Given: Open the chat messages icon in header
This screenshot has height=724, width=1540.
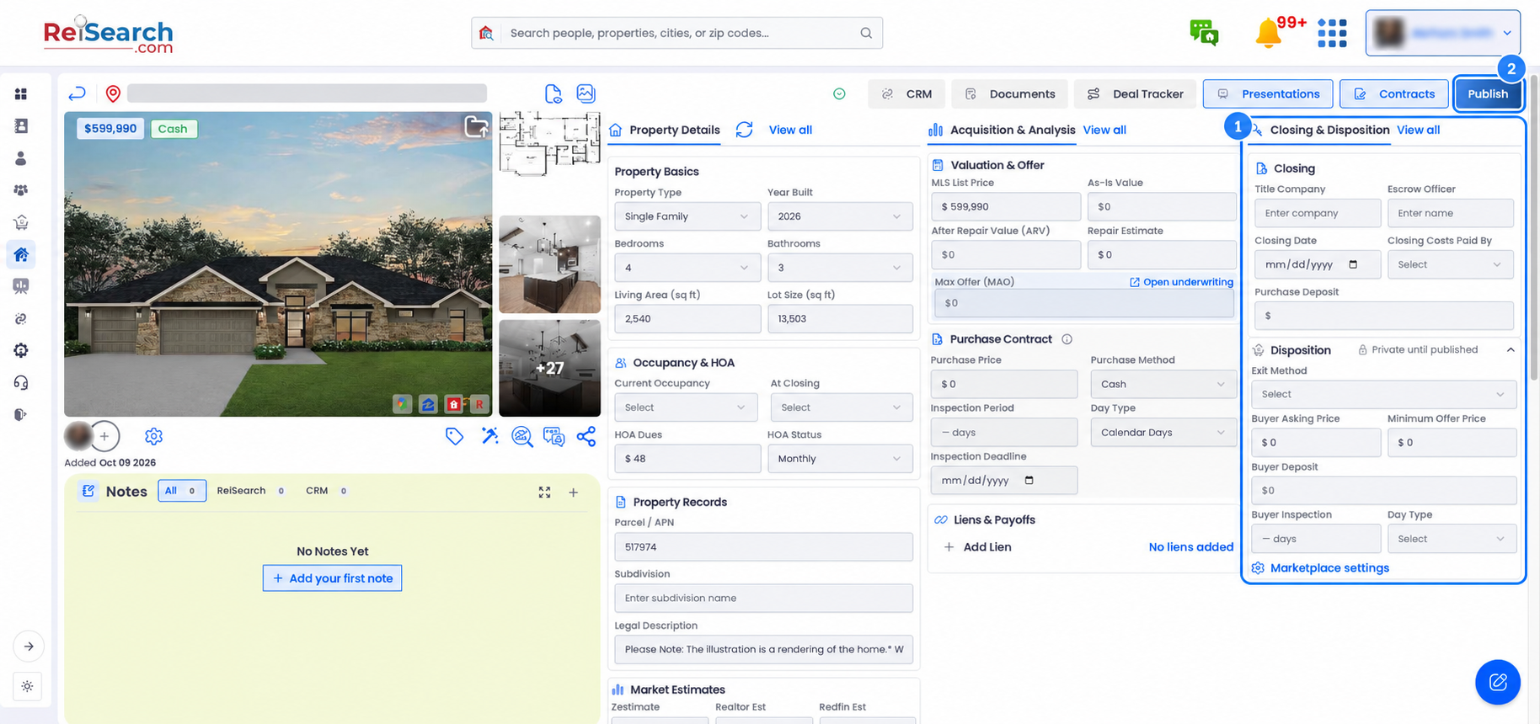Looking at the screenshot, I should tap(1204, 32).
